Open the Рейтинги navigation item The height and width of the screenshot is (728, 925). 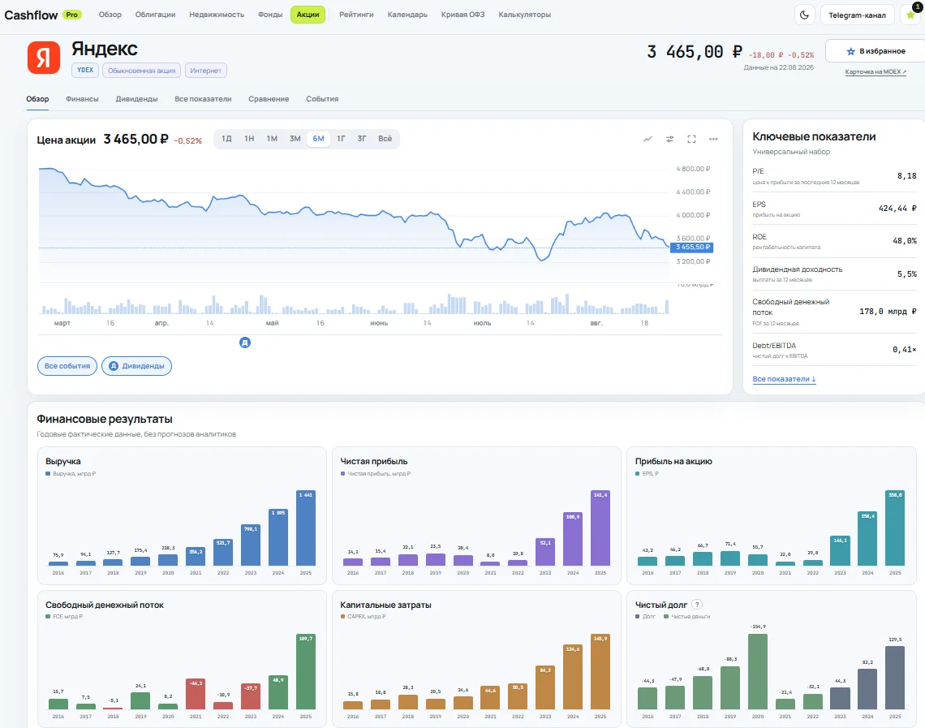pos(356,15)
